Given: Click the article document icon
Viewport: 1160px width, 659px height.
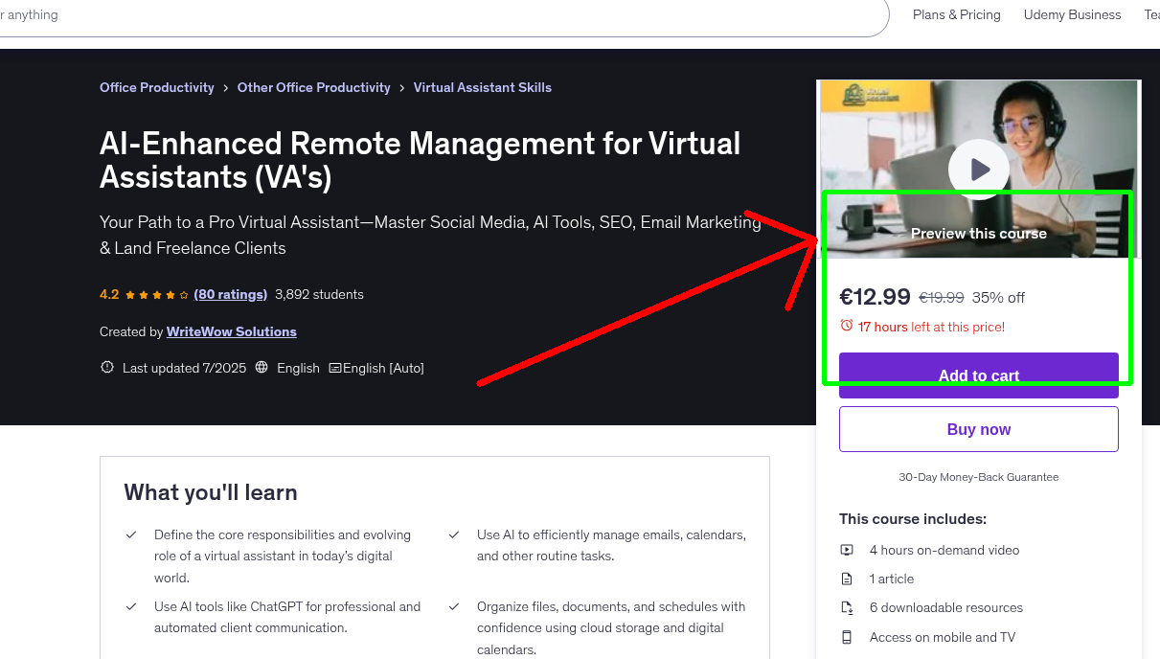Looking at the screenshot, I should [847, 579].
